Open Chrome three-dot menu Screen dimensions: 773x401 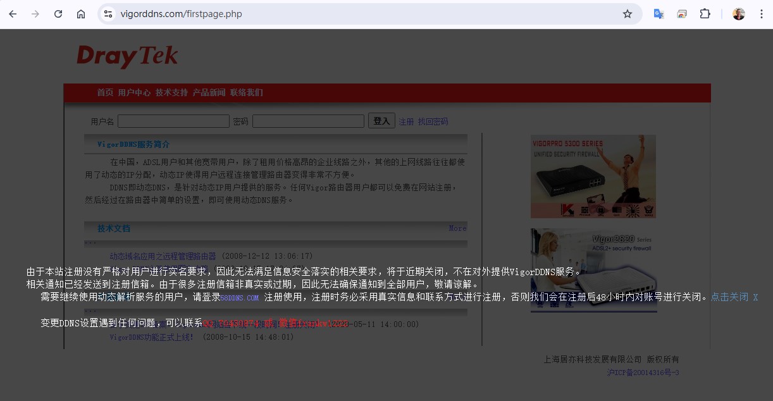761,14
